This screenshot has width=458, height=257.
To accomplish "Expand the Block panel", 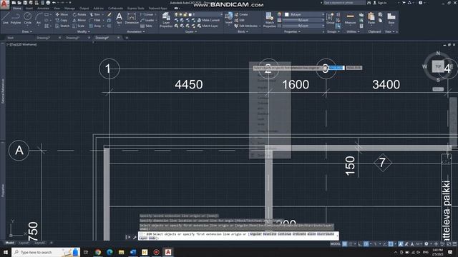I will [243, 31].
